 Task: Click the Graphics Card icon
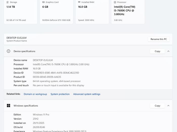(43, 2)
